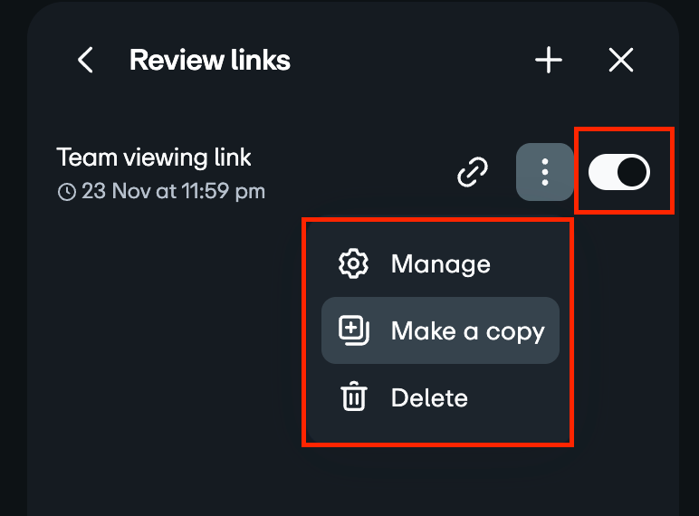Click the trash can icon beside Delete

(x=353, y=397)
